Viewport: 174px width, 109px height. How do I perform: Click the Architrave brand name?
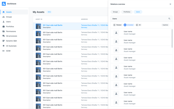(x=12, y=4)
